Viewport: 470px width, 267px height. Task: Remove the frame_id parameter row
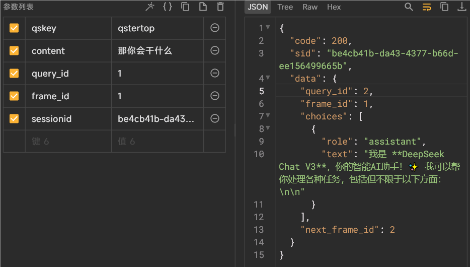214,96
